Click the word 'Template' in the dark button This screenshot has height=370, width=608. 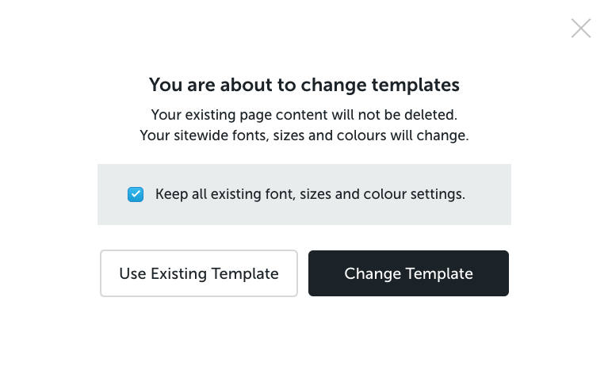pos(439,273)
